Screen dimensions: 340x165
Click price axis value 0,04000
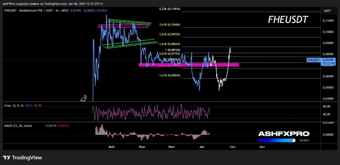point(327,98)
